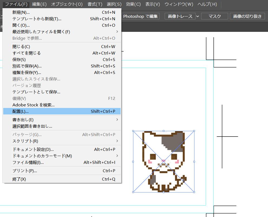
Task: Open the 効果(C) menu
Action: (x=133, y=4)
